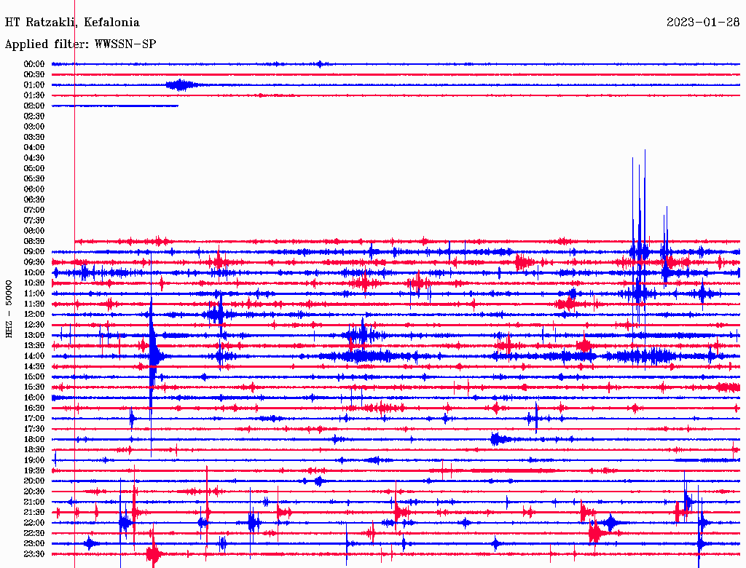This screenshot has height=568, width=746.
Task: Click the large red event on 23:30 trace
Action: click(154, 552)
